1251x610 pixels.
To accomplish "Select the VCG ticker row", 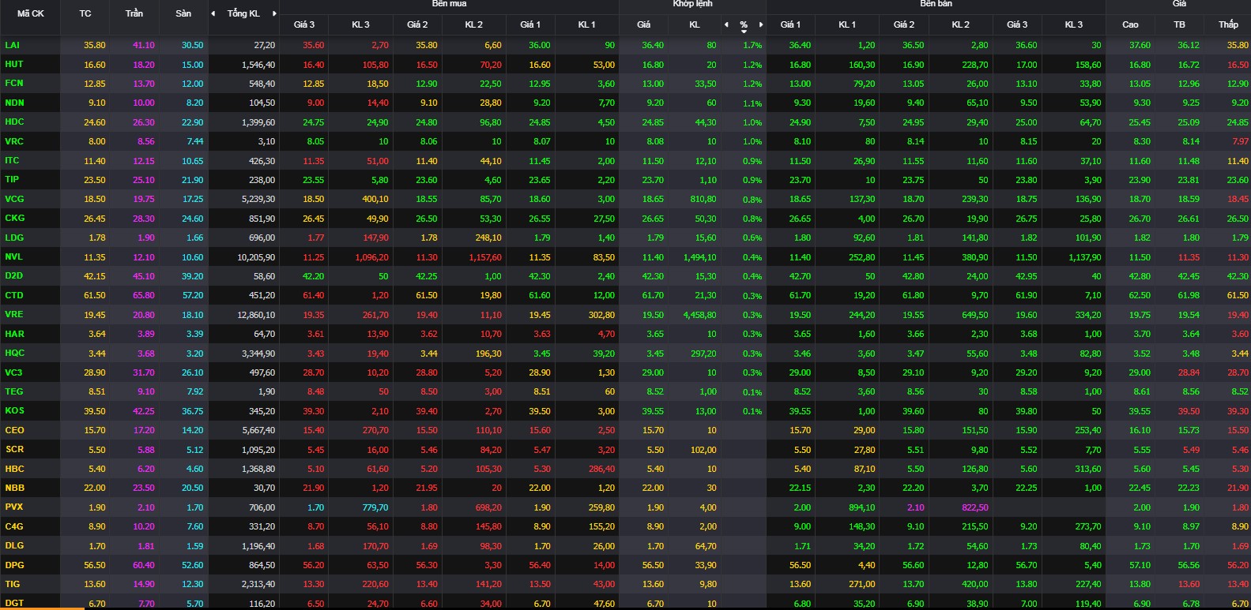I will tap(14, 199).
